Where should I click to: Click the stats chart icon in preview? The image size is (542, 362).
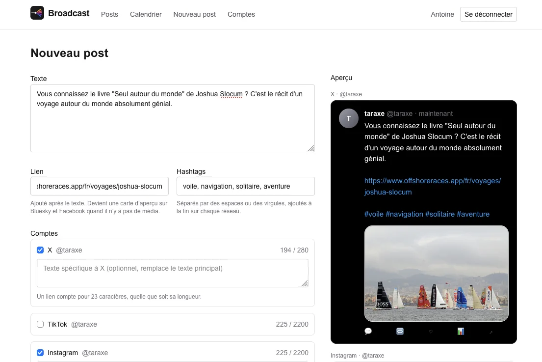461,332
